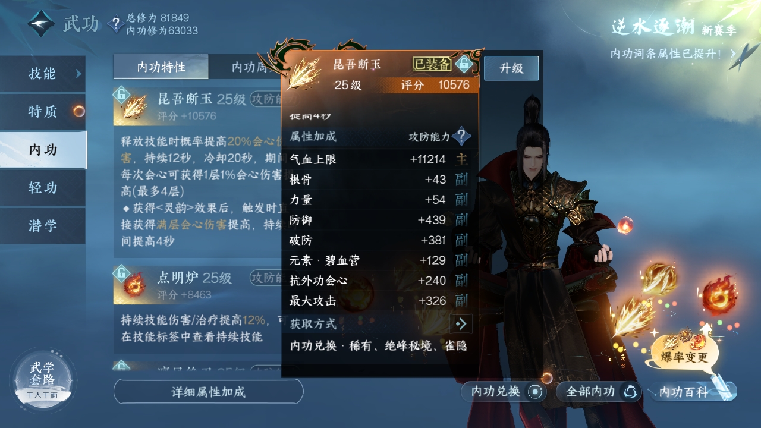Expand the 技能 sidebar arrow
This screenshot has height=428, width=761.
pos(78,74)
